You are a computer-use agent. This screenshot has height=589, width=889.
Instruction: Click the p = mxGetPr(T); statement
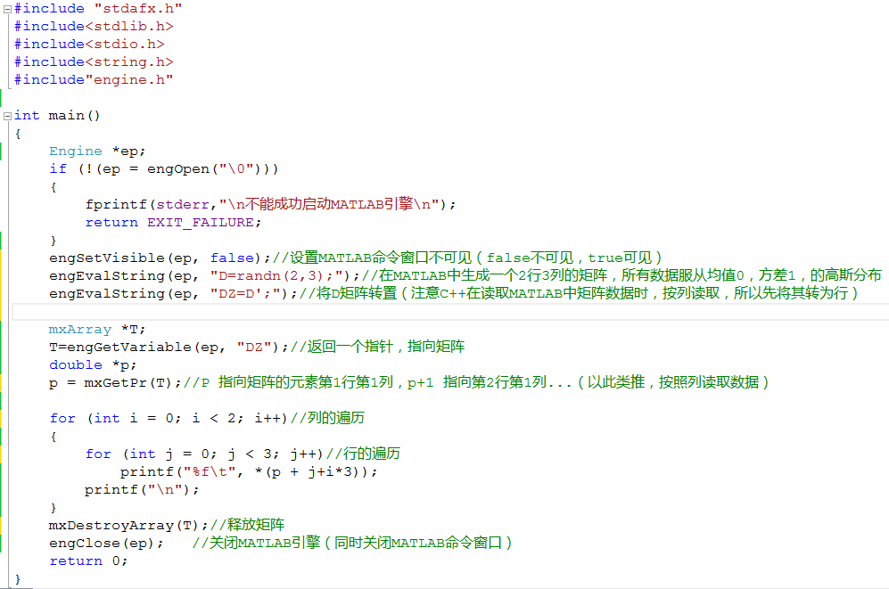click(115, 383)
